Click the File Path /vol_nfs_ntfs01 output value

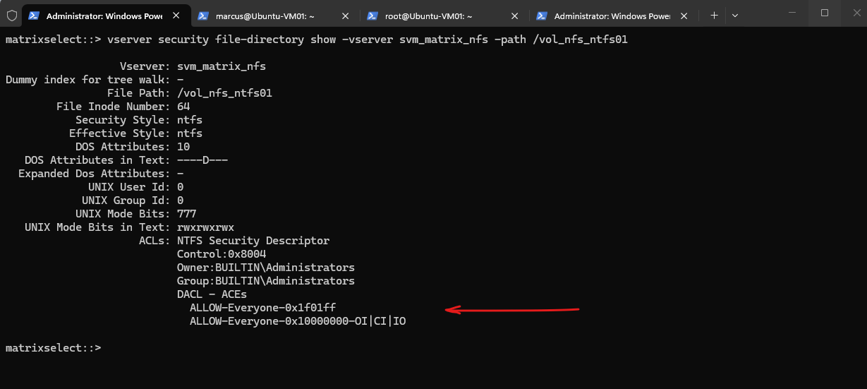coord(224,93)
